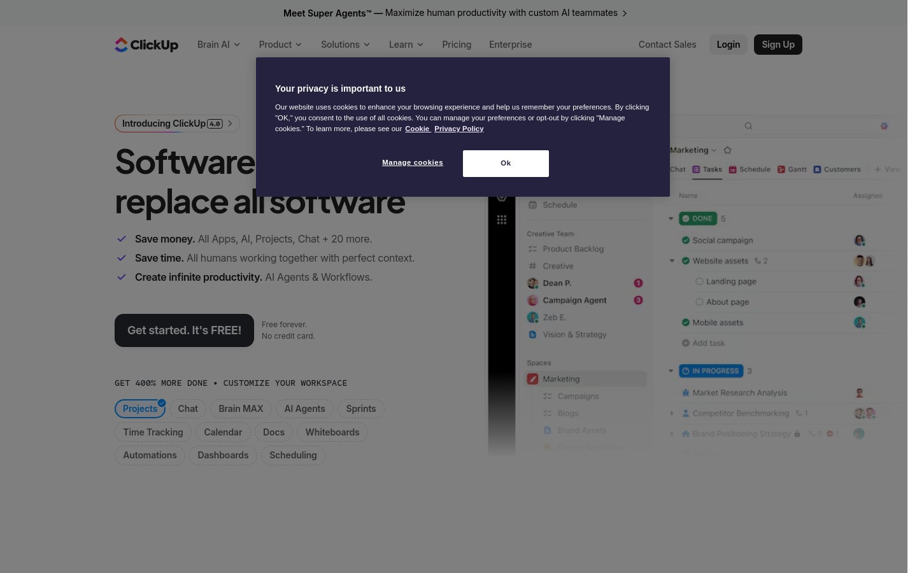Click Ok on the cookie banner

coord(506,163)
